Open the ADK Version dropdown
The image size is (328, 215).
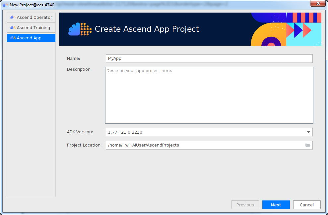209,132
